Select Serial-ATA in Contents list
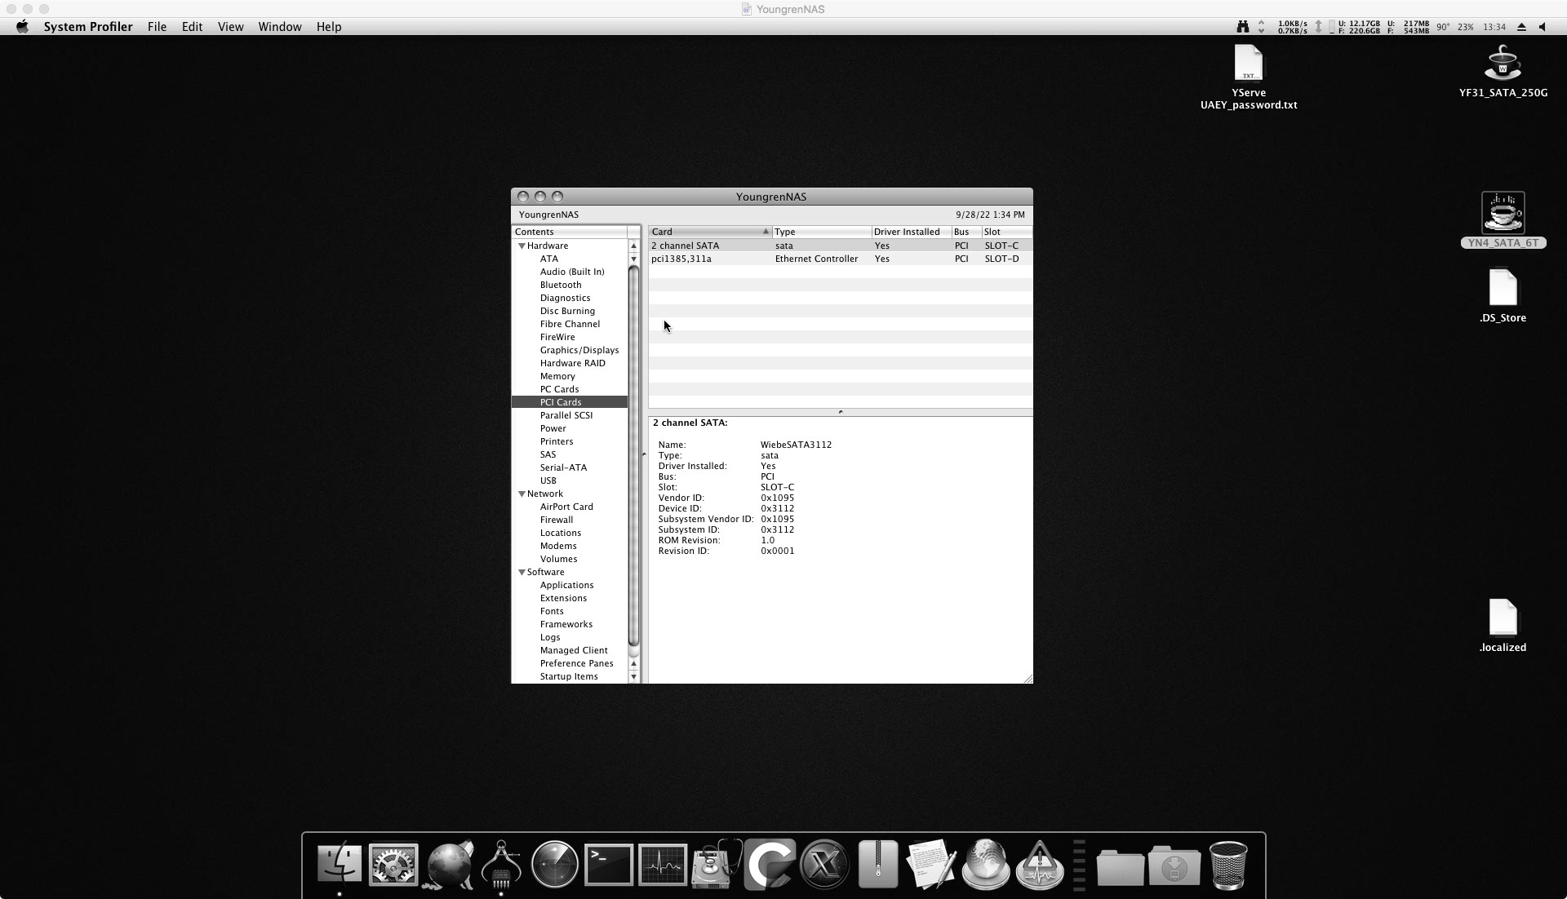1567x899 pixels. (x=563, y=467)
